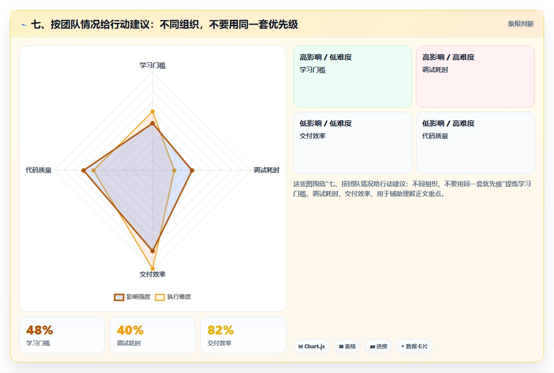Open the 低影响 / 高难度 quadrant card
This screenshot has height=373, width=554.
point(475,143)
